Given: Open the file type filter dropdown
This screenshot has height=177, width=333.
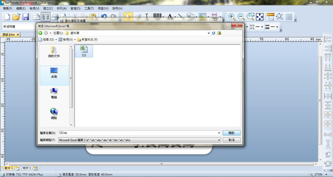Looking at the screenshot, I should [x=219, y=140].
